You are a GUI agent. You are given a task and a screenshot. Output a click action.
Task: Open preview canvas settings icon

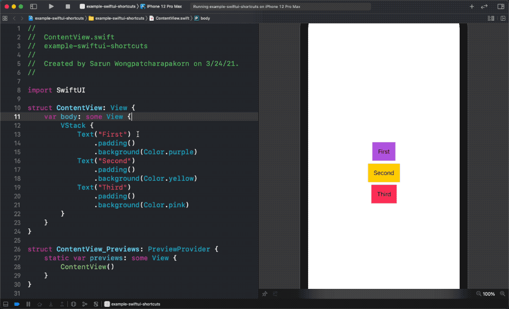(x=275, y=294)
